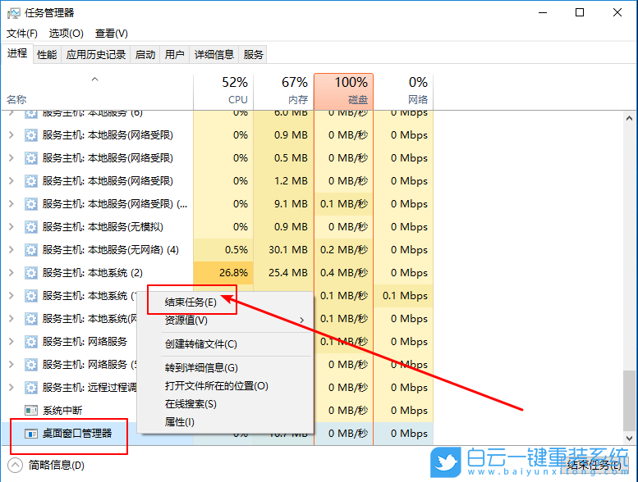638x482 pixels.
Task: Click the scrollbar up arrow
Action: coord(629,119)
